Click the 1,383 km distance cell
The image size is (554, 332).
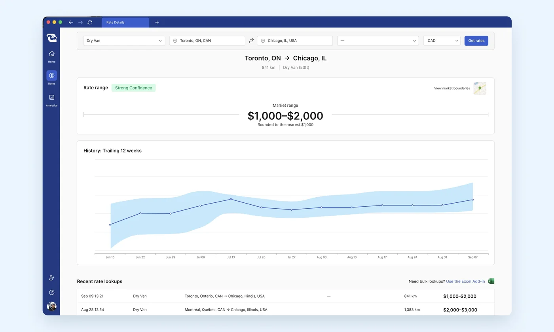[412, 309]
